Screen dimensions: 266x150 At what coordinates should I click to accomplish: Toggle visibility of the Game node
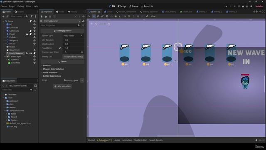coord(34,21)
